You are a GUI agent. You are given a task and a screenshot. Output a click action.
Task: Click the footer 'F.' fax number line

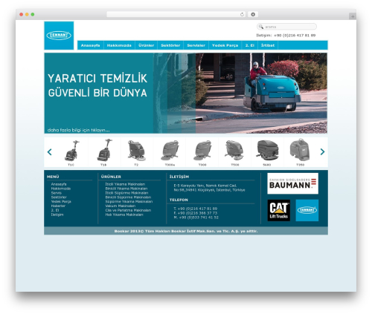[x=196, y=213]
